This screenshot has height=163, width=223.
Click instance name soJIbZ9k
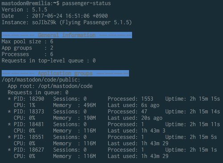44,22
